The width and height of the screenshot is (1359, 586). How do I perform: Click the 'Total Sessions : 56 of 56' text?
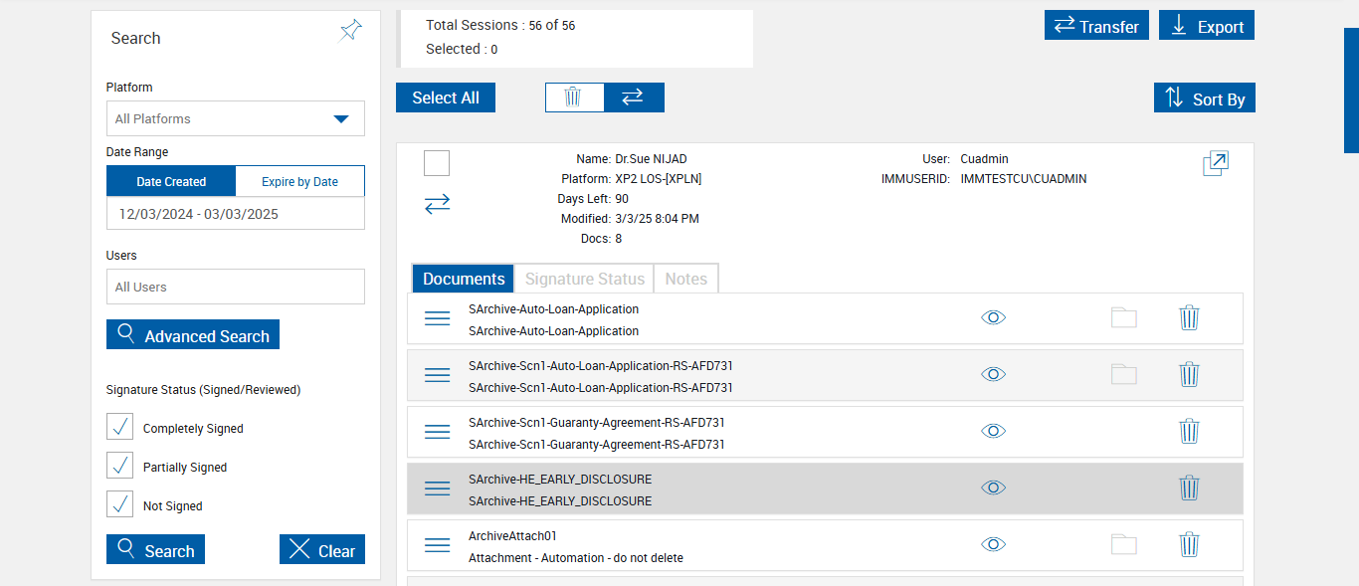[500, 25]
